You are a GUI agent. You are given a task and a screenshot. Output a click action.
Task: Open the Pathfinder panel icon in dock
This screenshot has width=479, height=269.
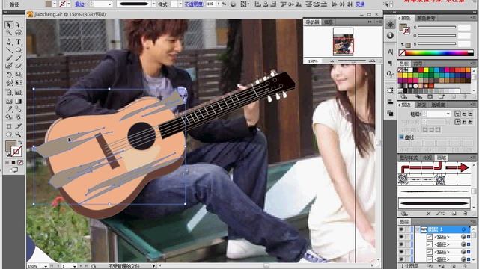click(x=390, y=113)
